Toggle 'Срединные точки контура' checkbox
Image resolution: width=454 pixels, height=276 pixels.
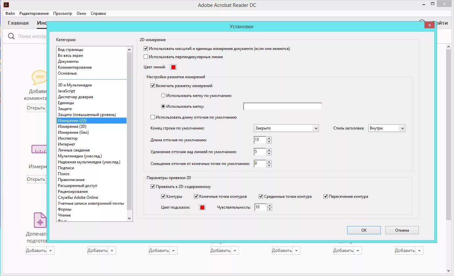tap(261, 196)
